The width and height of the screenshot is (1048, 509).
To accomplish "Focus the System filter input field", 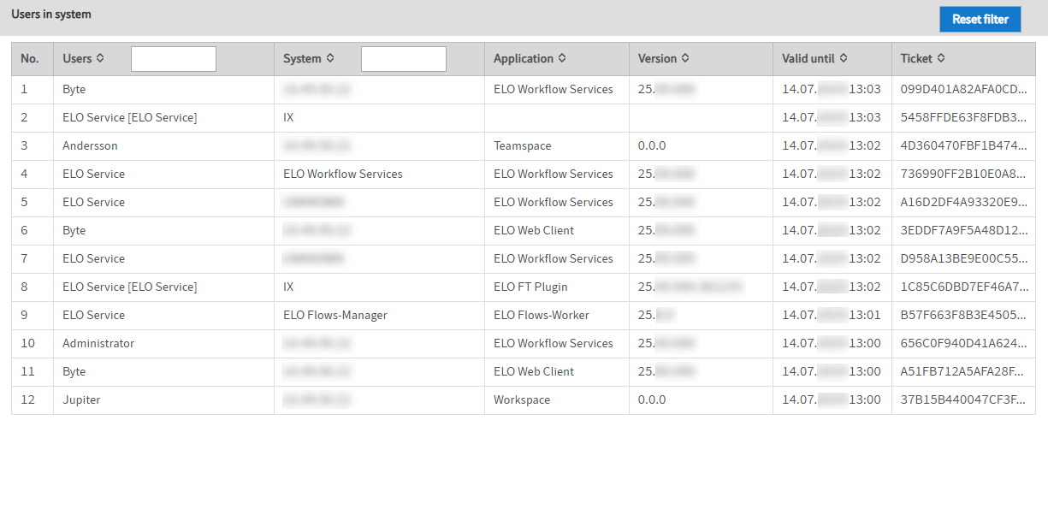I will (404, 59).
